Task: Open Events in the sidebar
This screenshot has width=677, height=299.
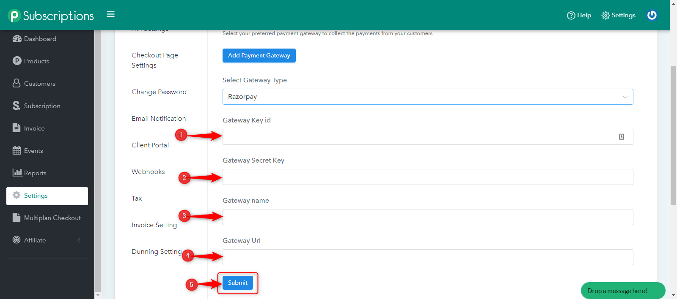Action: coord(47,151)
